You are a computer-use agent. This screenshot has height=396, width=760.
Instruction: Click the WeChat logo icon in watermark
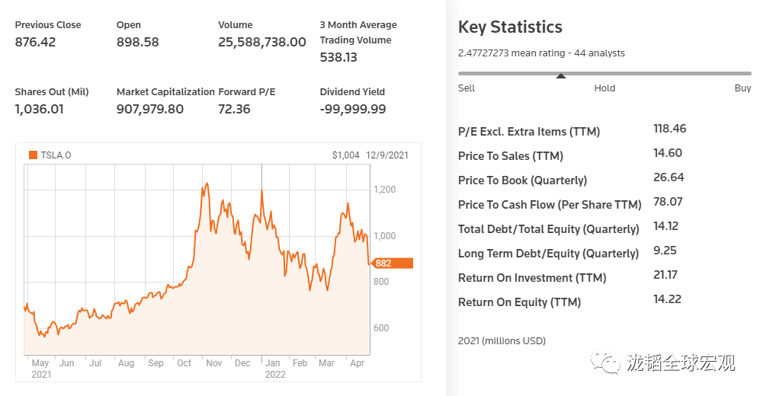pos(605,362)
